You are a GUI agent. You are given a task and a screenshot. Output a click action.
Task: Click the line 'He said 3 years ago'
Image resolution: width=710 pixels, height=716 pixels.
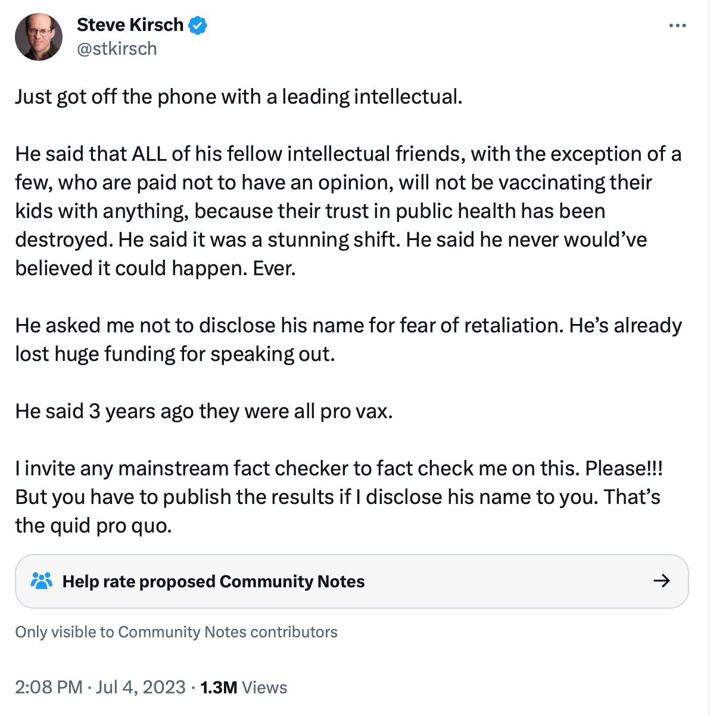[x=204, y=411]
